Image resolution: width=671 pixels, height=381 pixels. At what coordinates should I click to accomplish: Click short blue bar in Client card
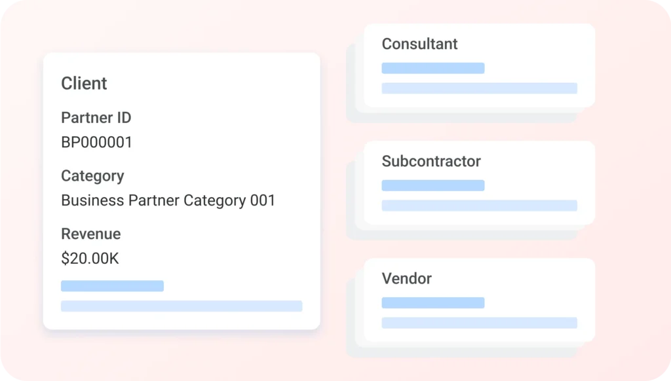click(112, 285)
